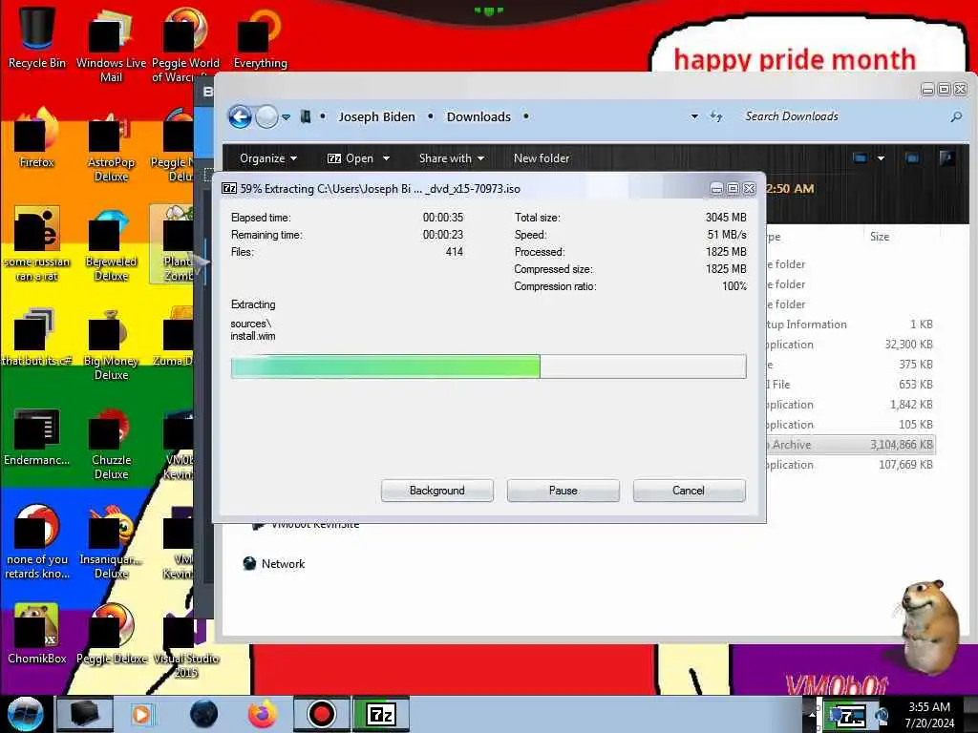The width and height of the screenshot is (978, 733).
Task: Open the Everything desktop icon
Action: pyautogui.click(x=260, y=37)
